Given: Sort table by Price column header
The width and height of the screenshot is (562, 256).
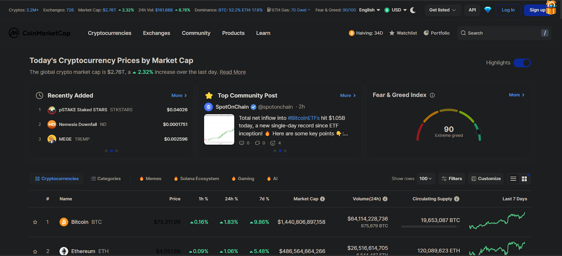Looking at the screenshot, I should point(175,199).
